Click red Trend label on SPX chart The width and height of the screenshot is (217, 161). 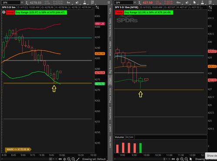pos(10,13)
